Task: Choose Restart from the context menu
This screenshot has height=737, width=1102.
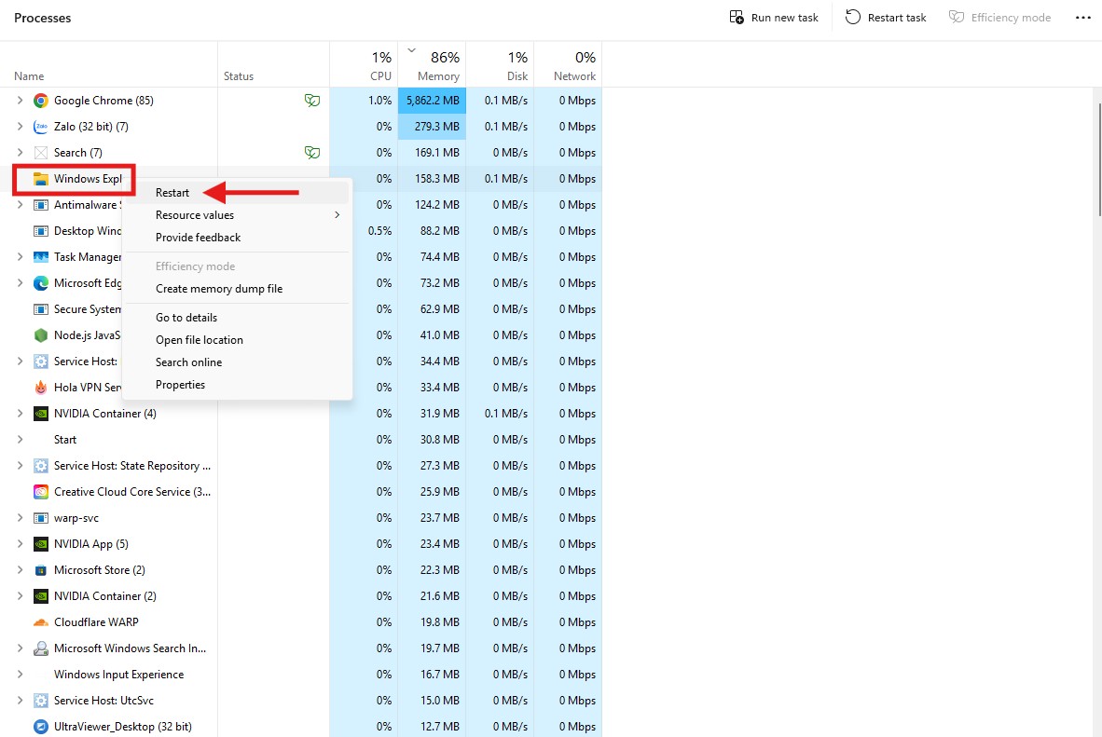Action: pos(172,193)
